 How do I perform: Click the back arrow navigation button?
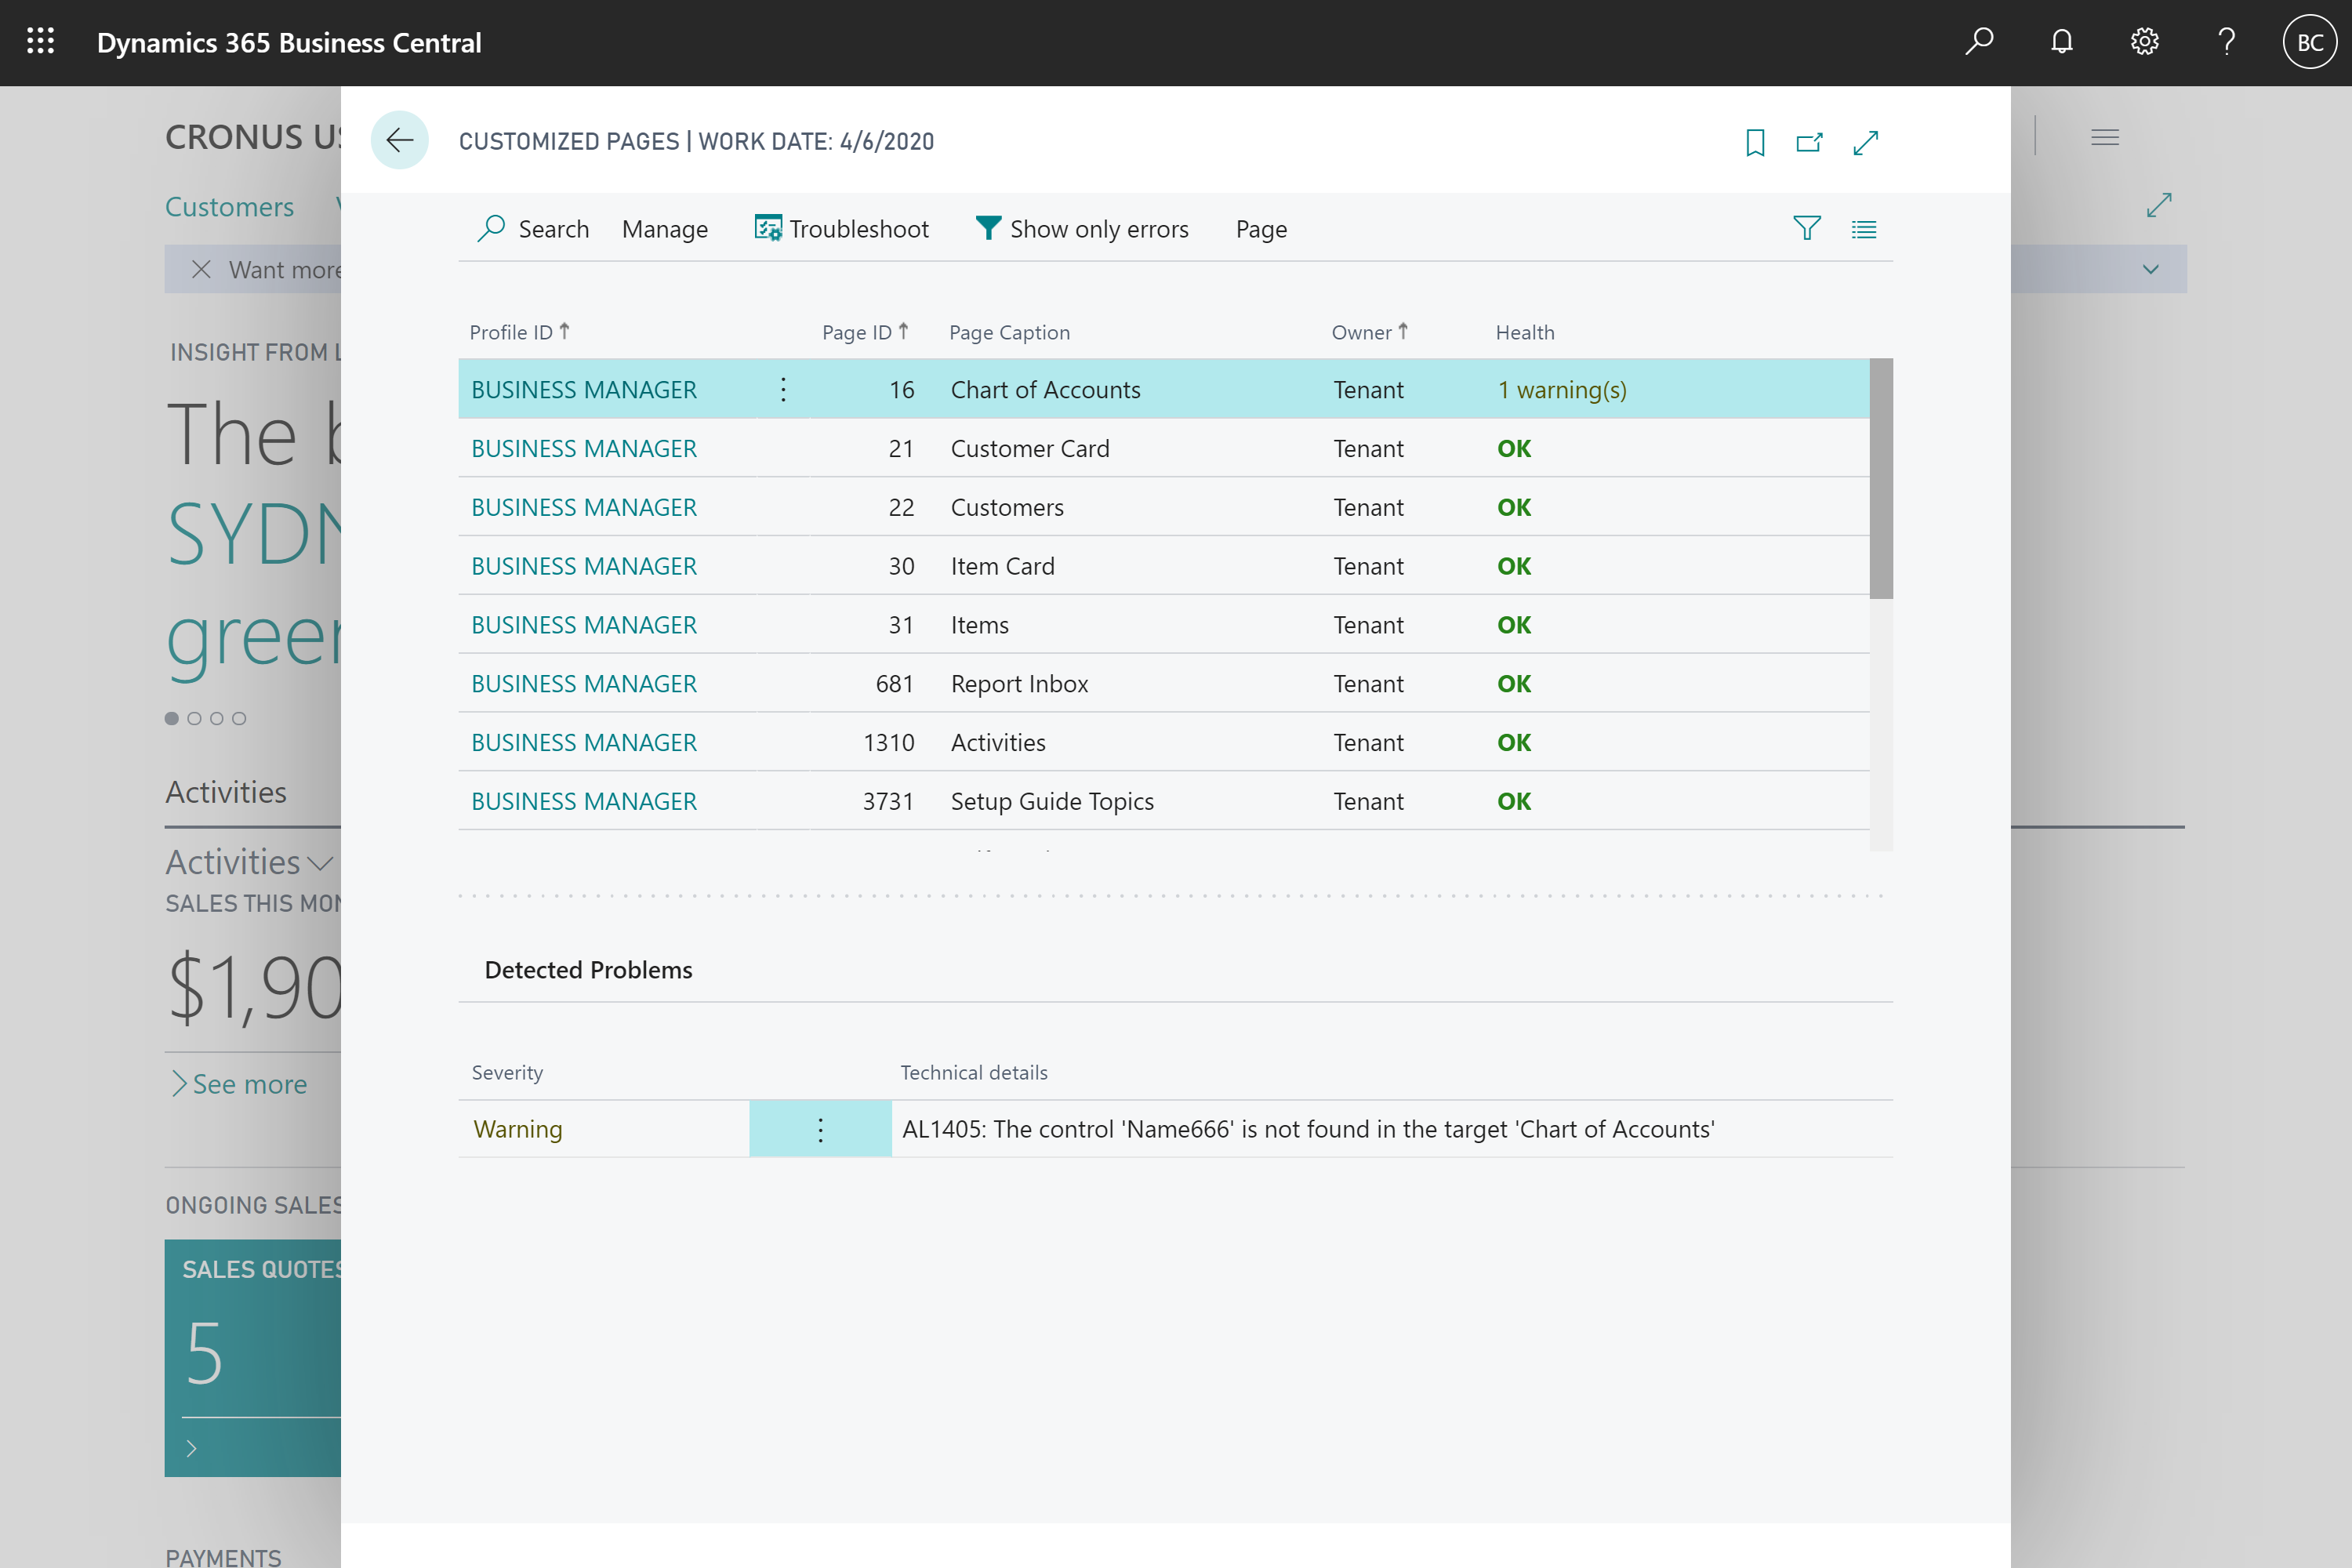pyautogui.click(x=399, y=140)
